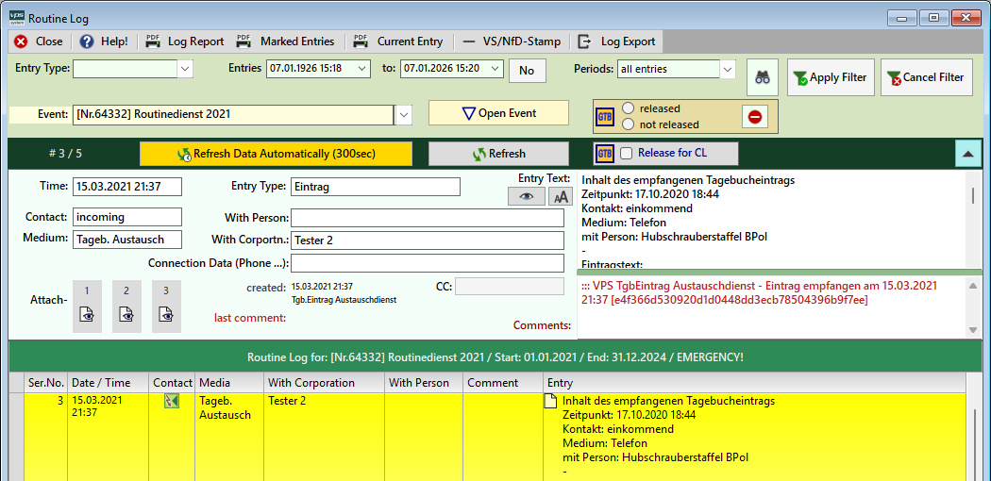Click the eye icon under Entry Text
The width and height of the screenshot is (991, 481).
click(526, 196)
